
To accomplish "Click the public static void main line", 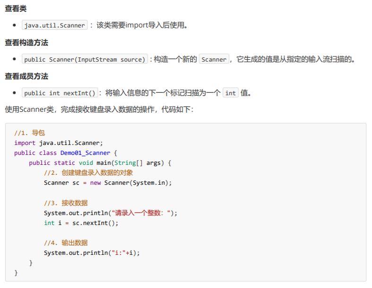I will [100, 162].
